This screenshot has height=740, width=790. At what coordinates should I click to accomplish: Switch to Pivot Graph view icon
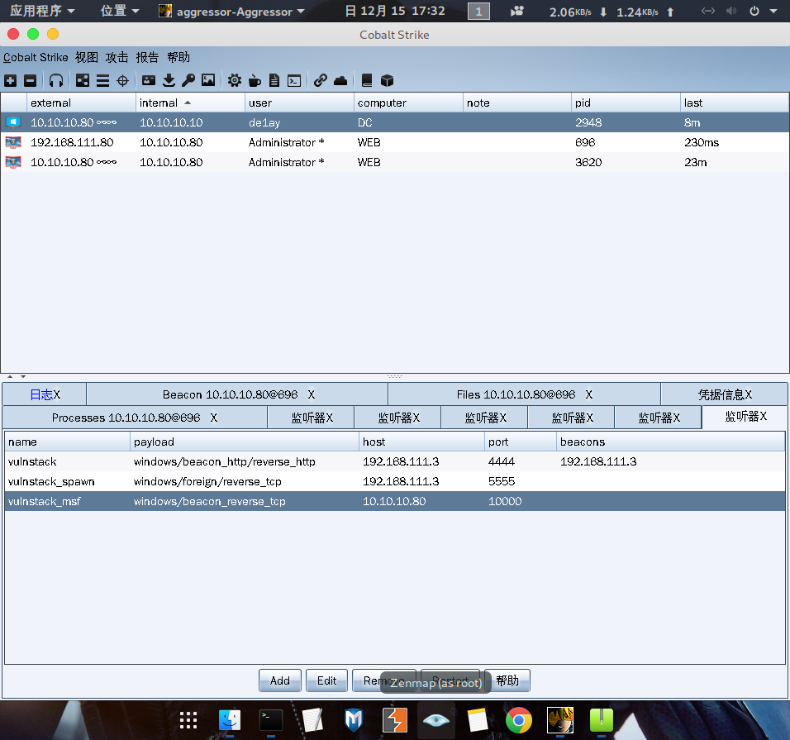(x=82, y=81)
